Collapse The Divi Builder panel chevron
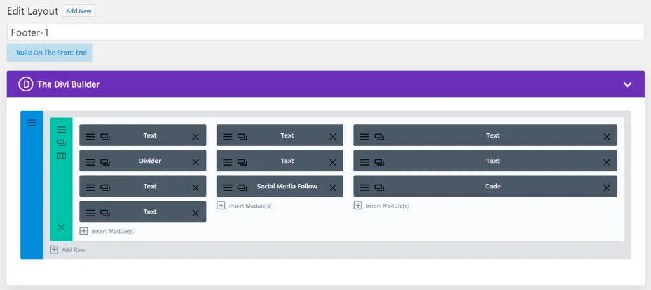651x290 pixels. coord(627,85)
